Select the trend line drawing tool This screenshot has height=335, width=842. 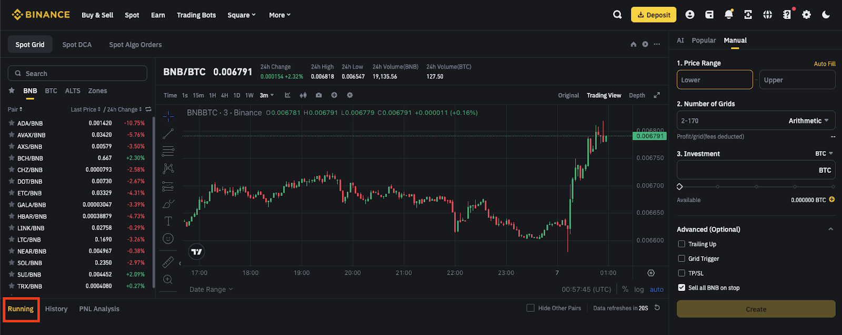pos(168,134)
